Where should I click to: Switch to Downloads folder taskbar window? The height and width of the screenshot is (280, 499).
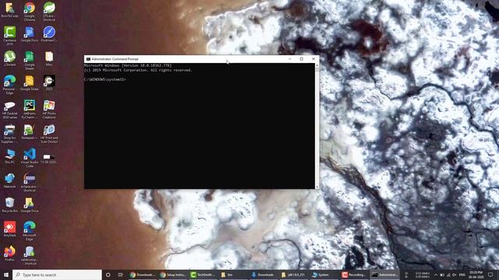click(264, 275)
